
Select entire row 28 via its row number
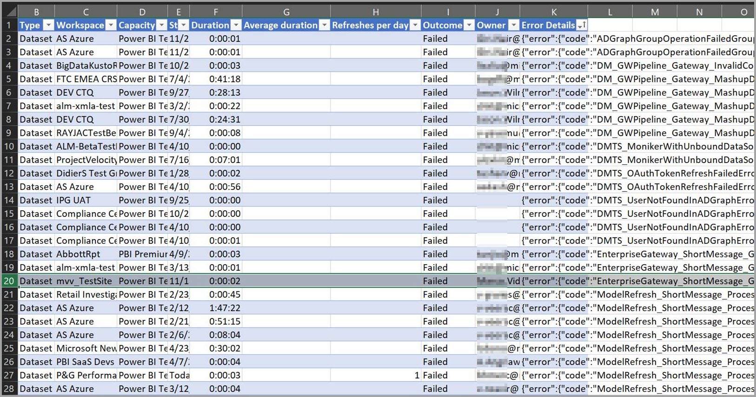pos(9,389)
